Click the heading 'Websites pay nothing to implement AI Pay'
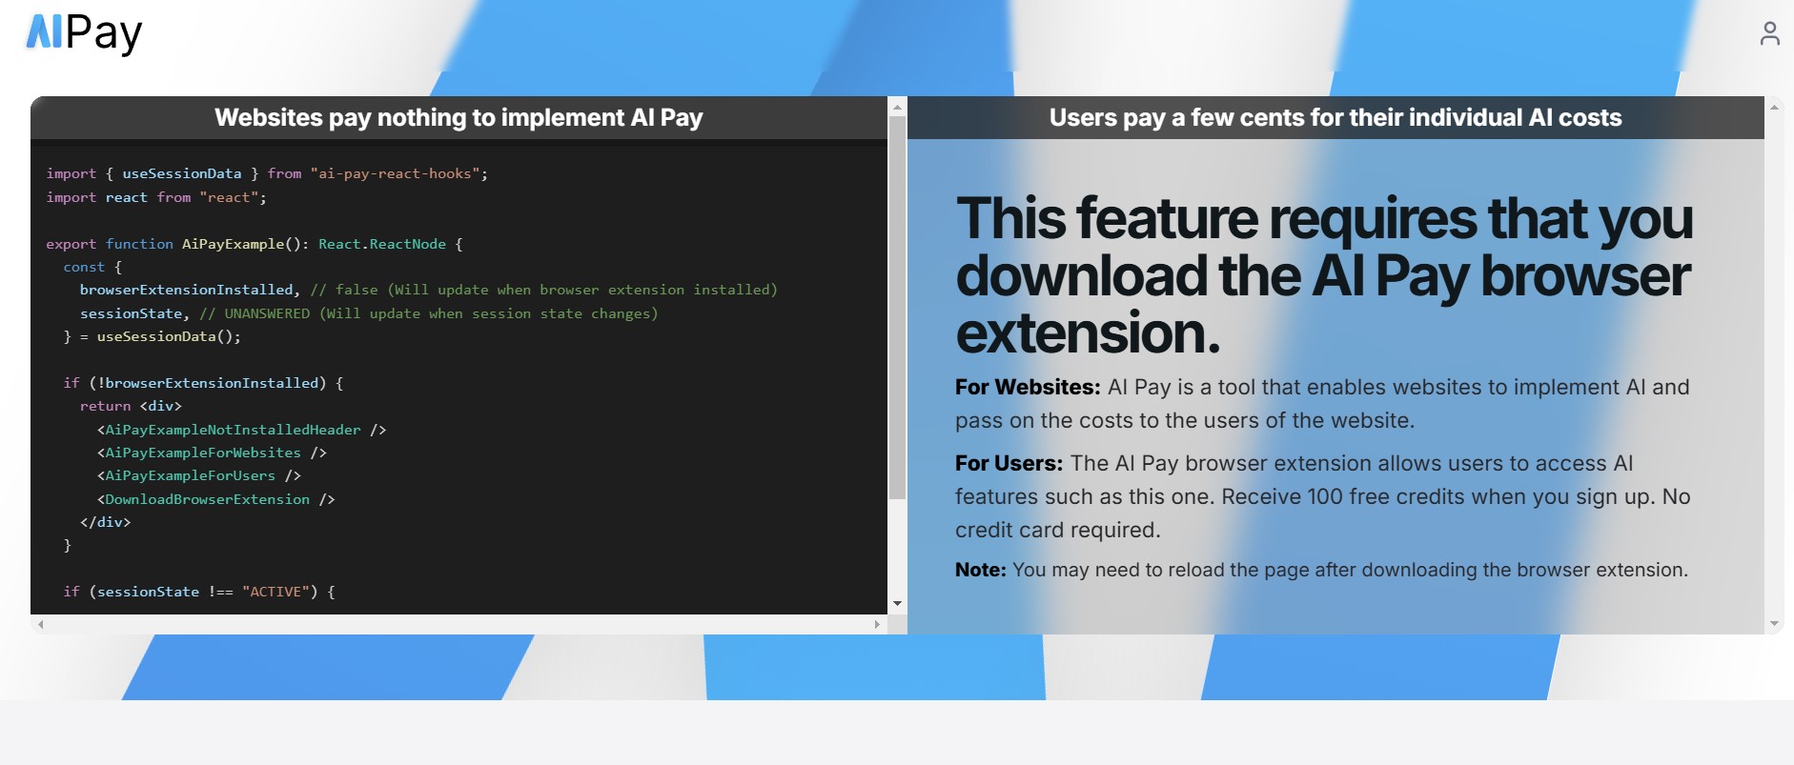This screenshot has height=765, width=1794. coord(459,117)
